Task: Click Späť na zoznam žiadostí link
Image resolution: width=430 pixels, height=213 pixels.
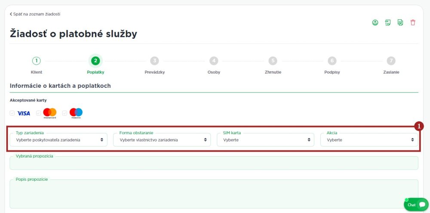Action: click(x=35, y=14)
